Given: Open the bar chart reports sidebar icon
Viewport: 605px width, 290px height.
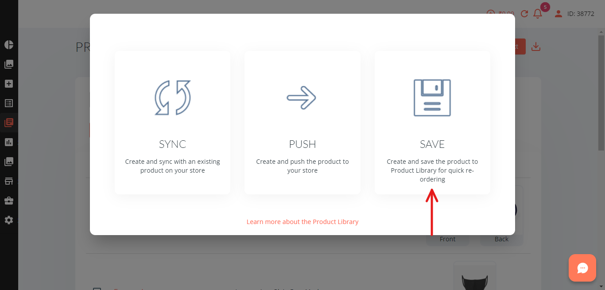Looking at the screenshot, I should (9, 142).
